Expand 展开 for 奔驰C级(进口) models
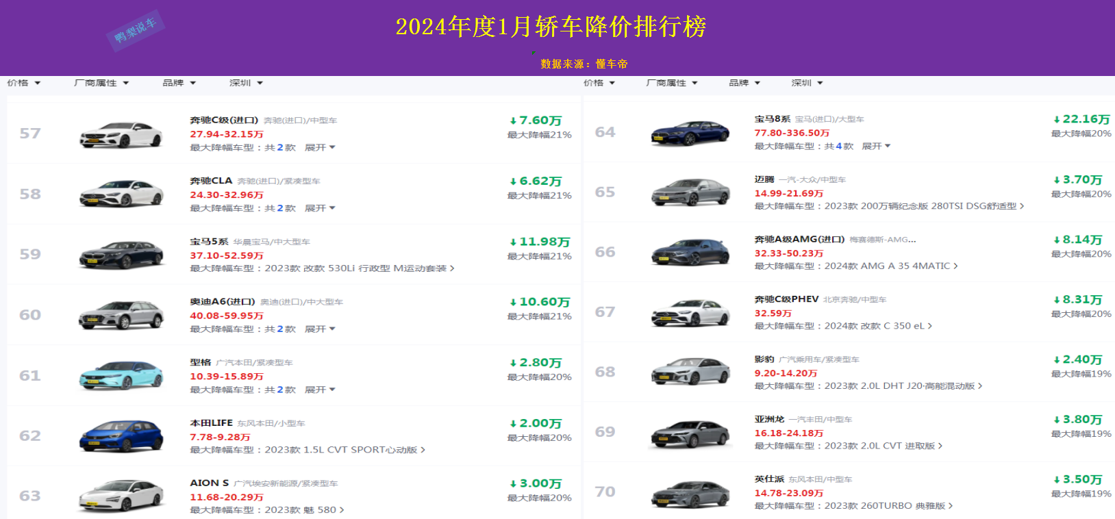The height and width of the screenshot is (519, 1115). click(x=319, y=148)
